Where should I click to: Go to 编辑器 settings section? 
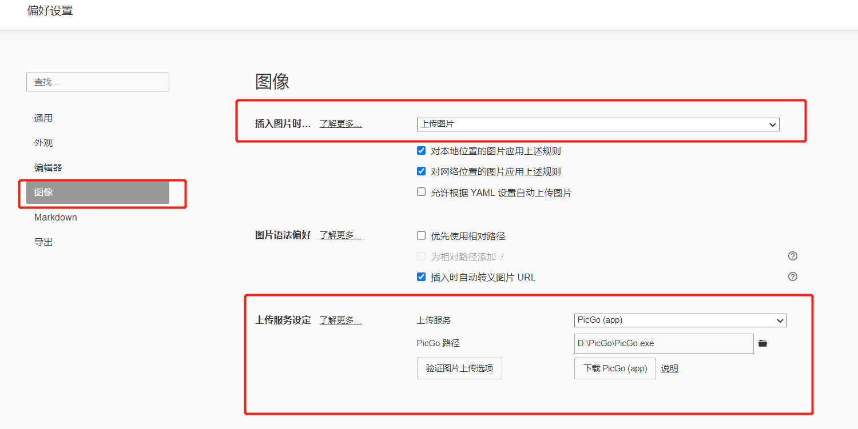[48, 167]
